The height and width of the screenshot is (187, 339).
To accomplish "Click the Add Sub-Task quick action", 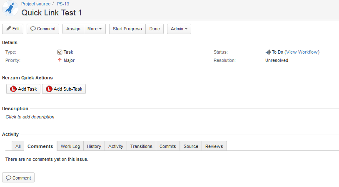I will 64,89.
